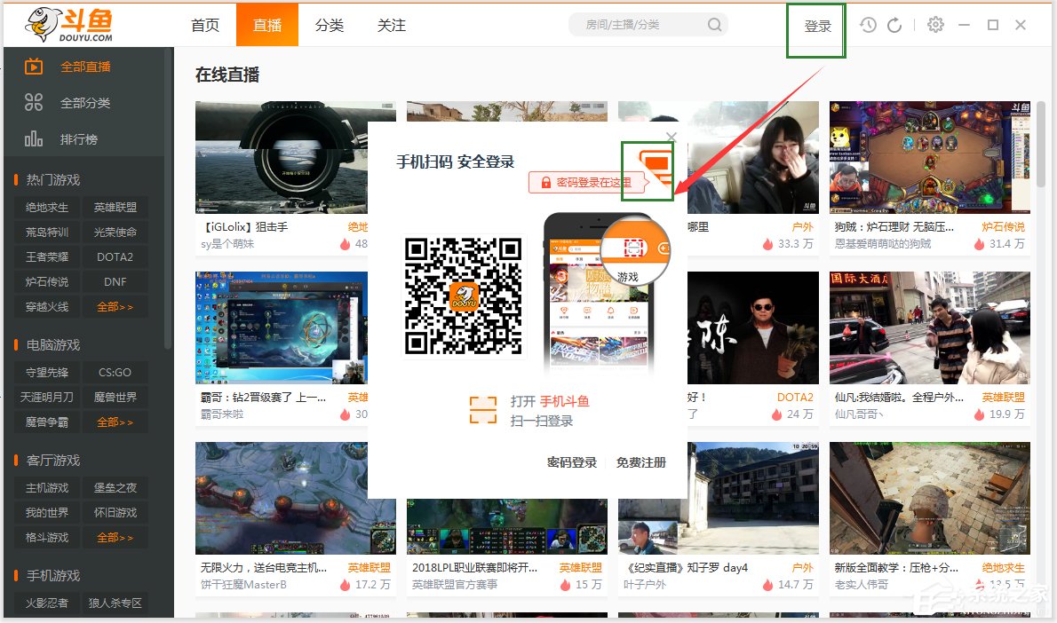Click the search magnifier icon
This screenshot has width=1057, height=623.
coord(714,25)
